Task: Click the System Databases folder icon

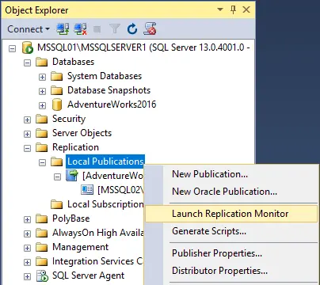Action: coord(56,77)
